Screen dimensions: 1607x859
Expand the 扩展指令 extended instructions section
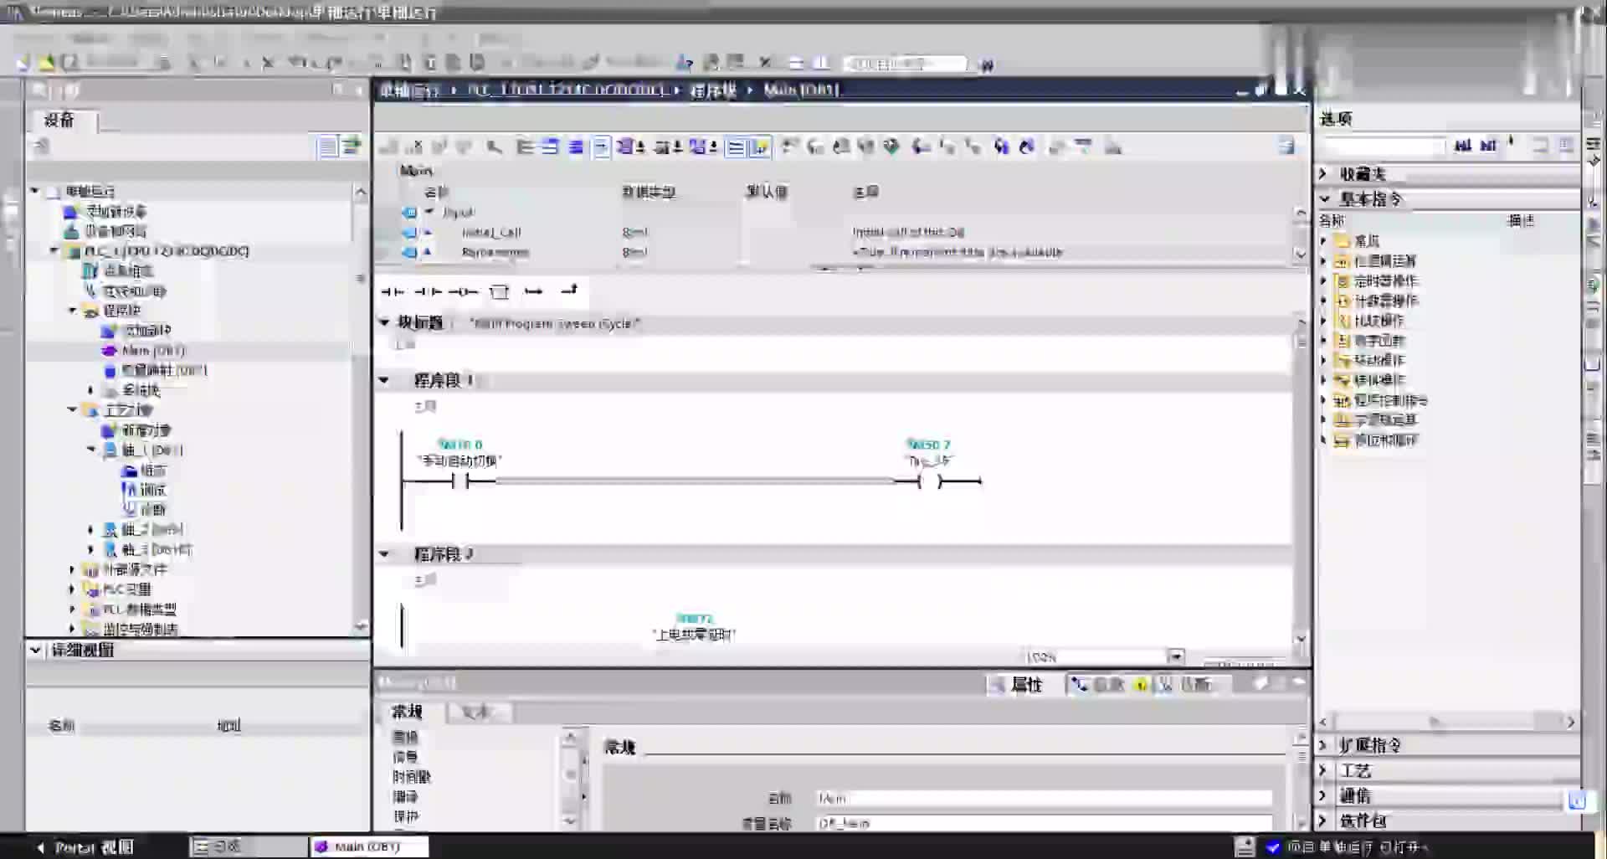coord(1322,745)
